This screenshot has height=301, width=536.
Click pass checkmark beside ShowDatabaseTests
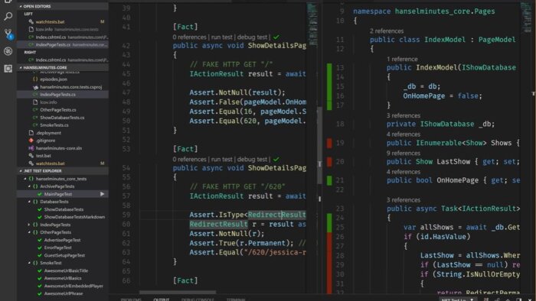pos(40,209)
